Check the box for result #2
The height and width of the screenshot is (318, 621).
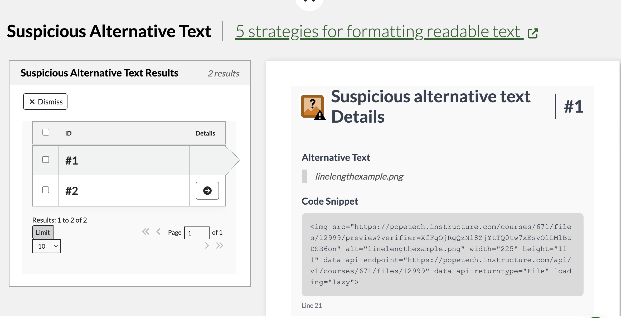46,190
